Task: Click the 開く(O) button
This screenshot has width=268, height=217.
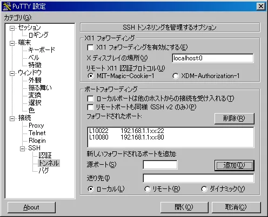Action: coord(184,207)
